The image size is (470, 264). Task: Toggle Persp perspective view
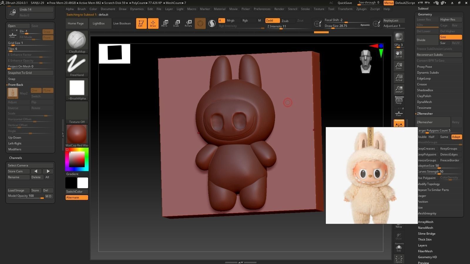click(x=399, y=100)
